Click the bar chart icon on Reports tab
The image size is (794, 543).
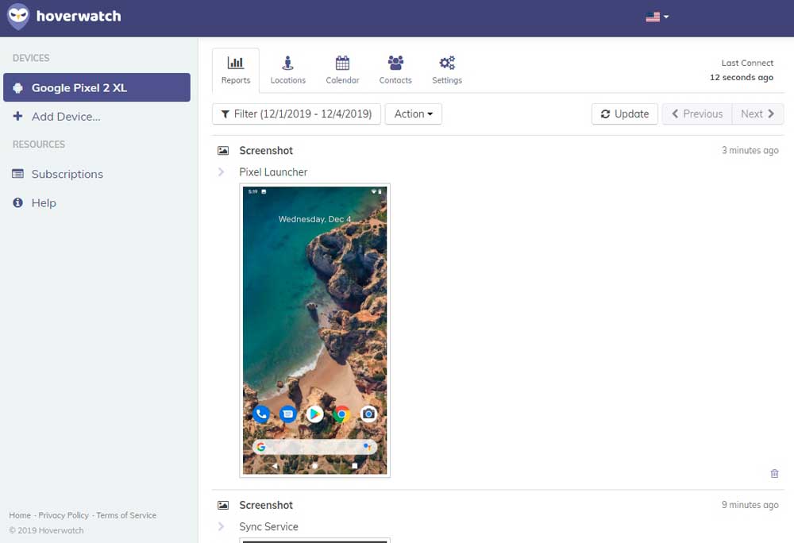point(236,63)
